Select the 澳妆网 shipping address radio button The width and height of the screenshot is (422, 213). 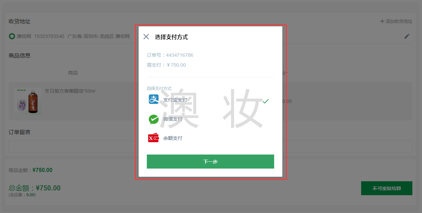click(12, 36)
